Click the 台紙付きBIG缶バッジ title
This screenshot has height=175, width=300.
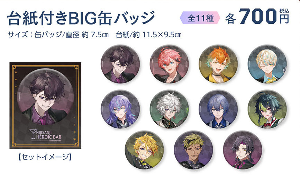point(81,18)
